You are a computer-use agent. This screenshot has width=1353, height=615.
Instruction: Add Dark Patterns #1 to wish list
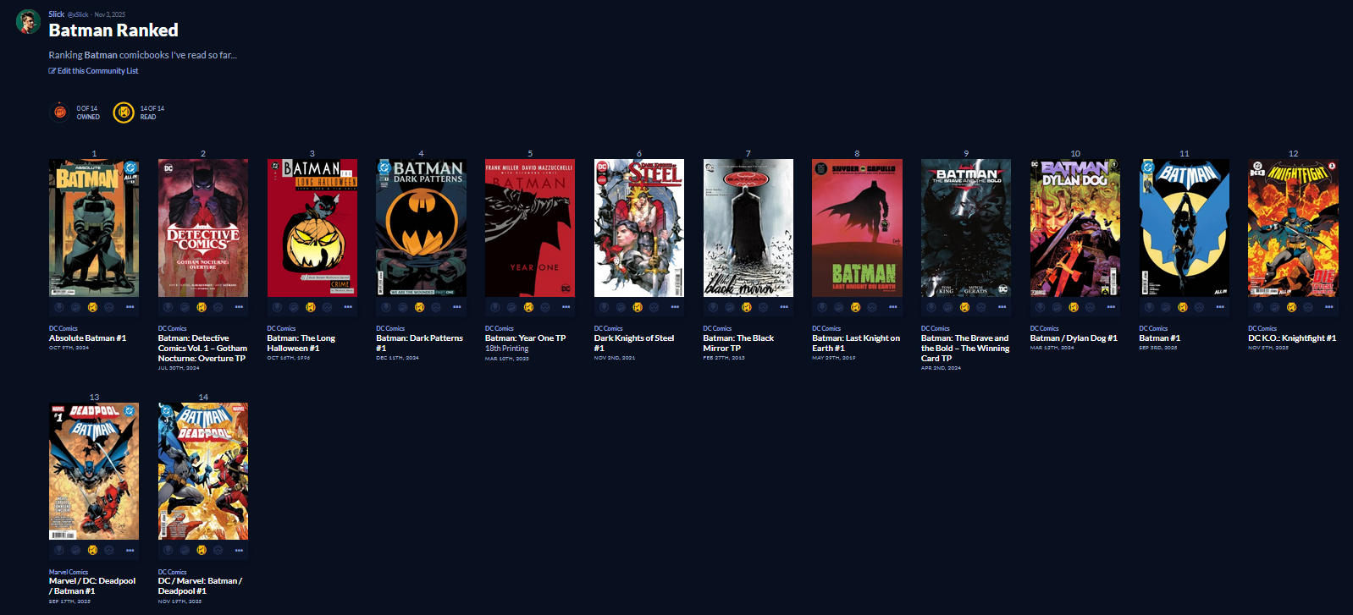point(436,307)
